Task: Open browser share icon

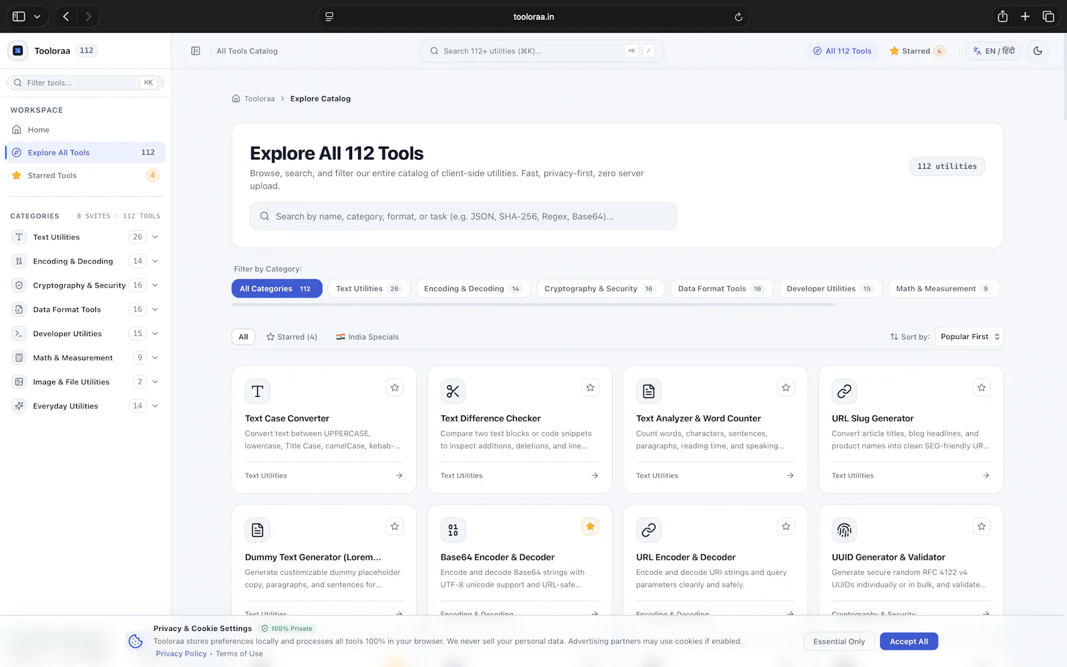Action: click(1002, 17)
